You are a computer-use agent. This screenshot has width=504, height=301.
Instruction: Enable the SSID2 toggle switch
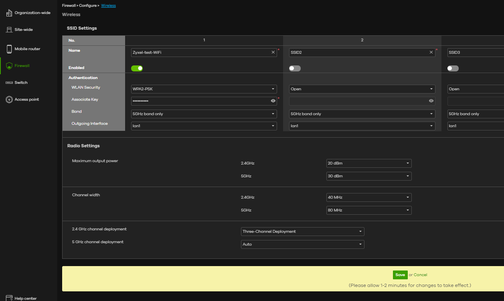295,68
